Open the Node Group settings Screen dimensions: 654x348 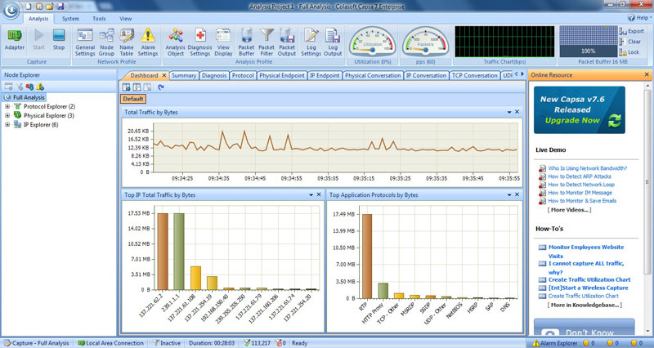(x=106, y=42)
